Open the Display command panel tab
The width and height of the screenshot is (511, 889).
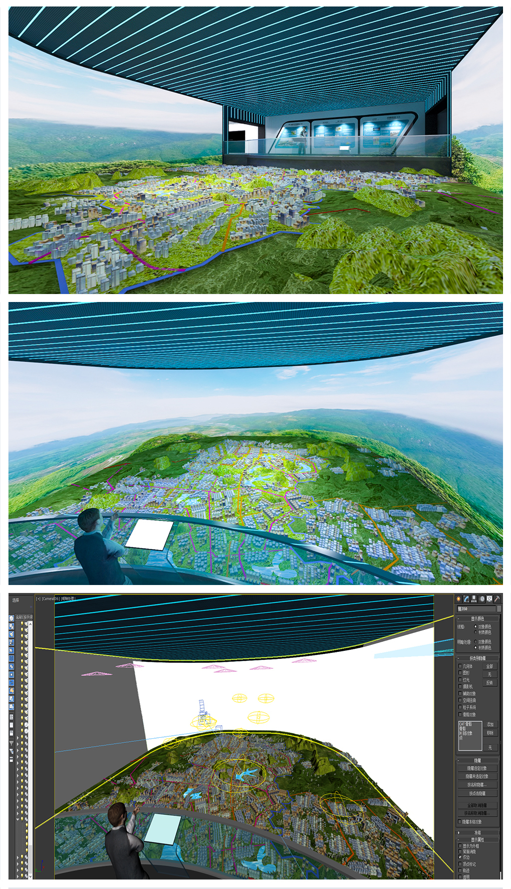[490, 599]
